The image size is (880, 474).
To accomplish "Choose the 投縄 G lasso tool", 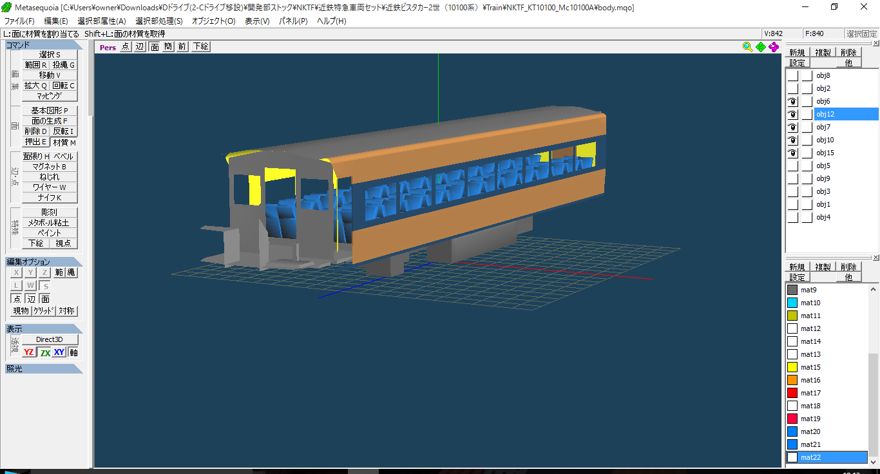I will point(64,65).
